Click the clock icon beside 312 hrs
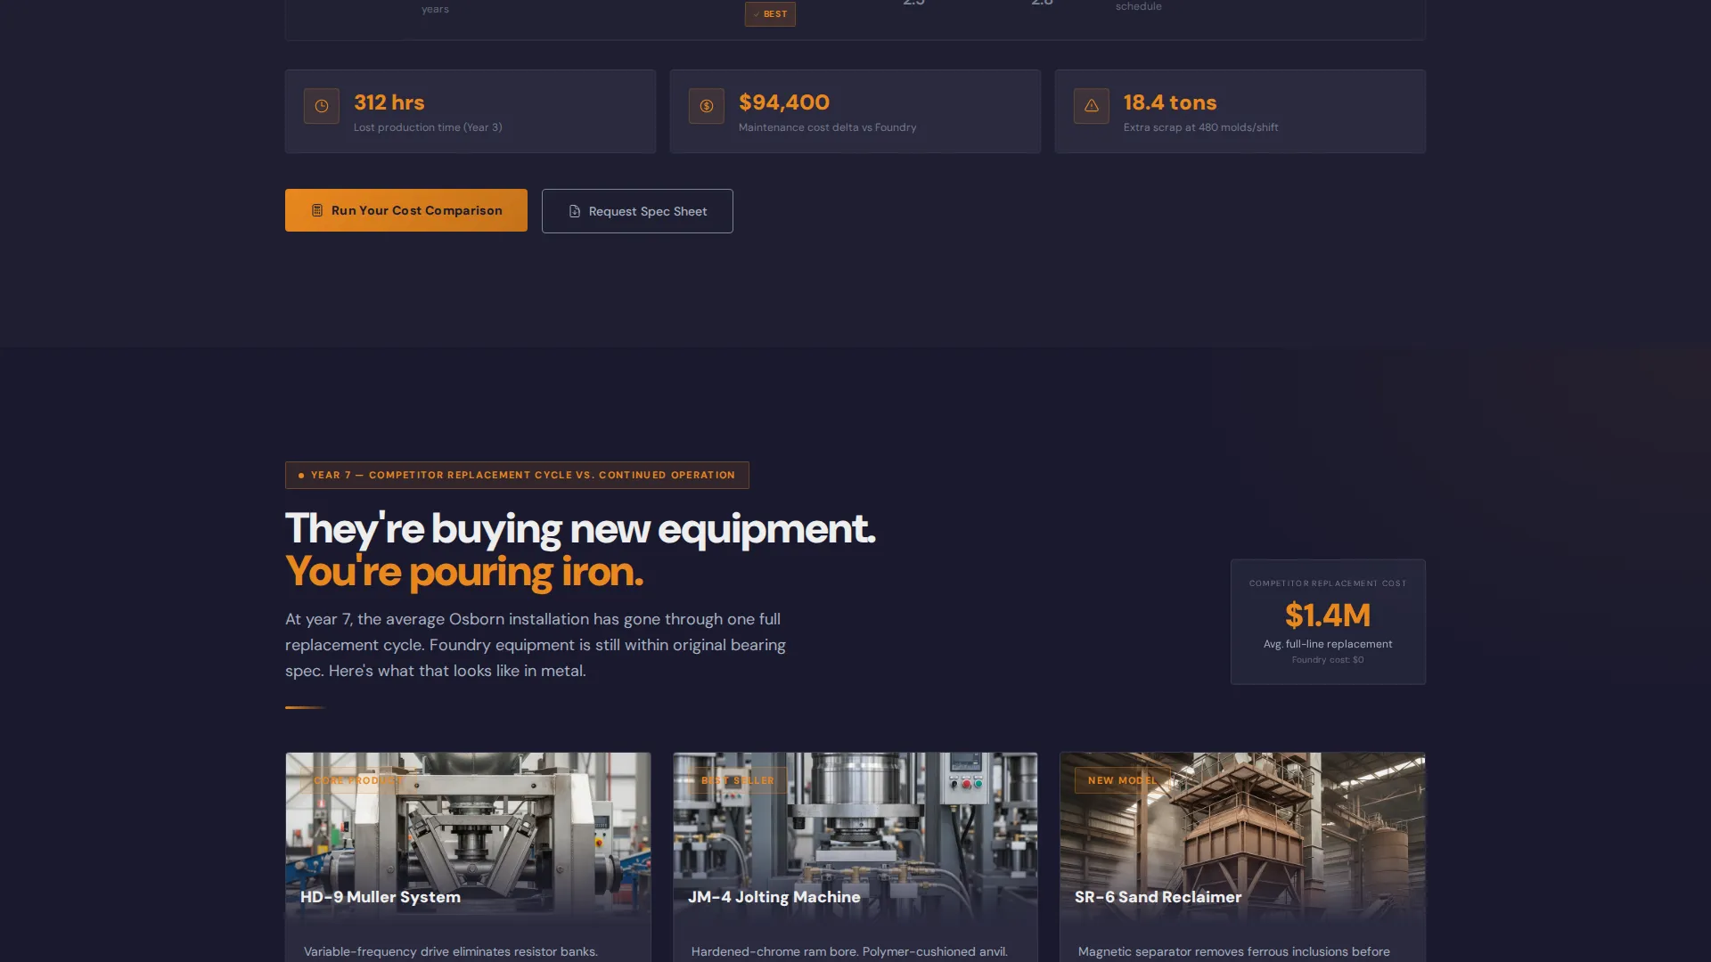 [321, 106]
